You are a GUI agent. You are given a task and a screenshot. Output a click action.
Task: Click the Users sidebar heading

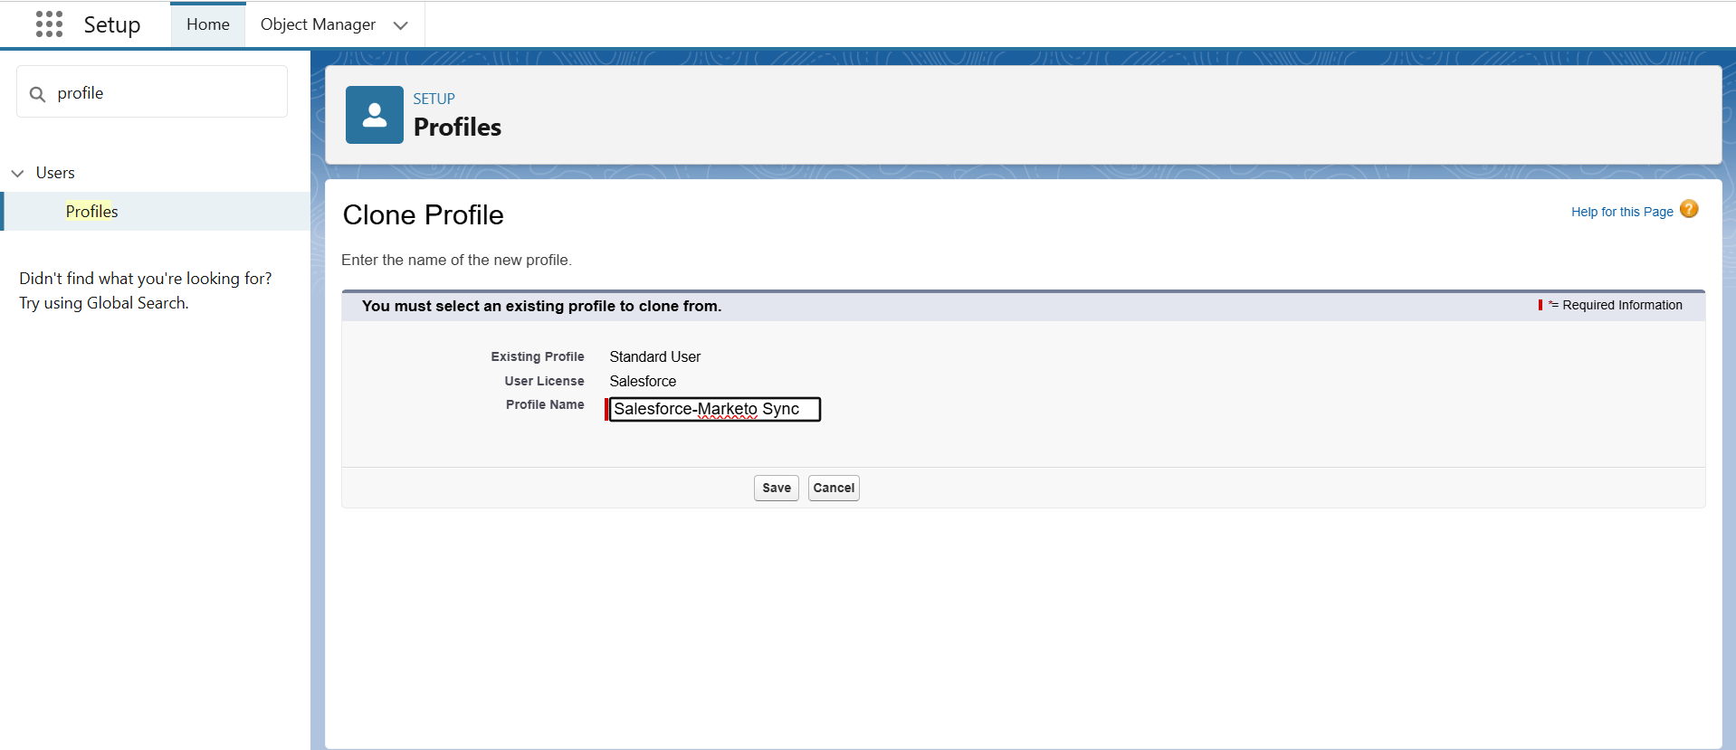point(55,173)
